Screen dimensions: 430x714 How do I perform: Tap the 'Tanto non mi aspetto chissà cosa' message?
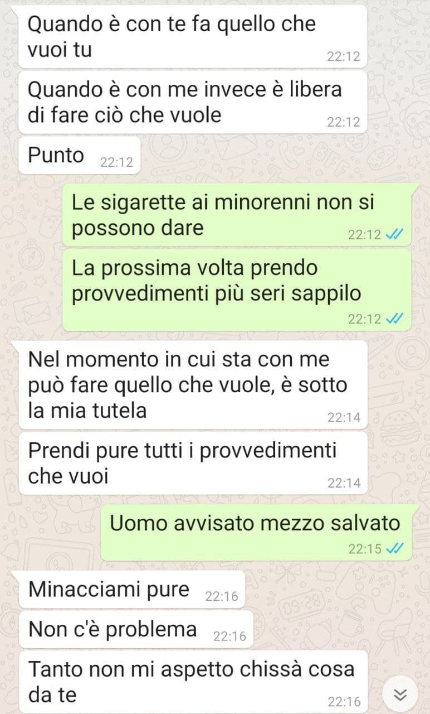[193, 682]
